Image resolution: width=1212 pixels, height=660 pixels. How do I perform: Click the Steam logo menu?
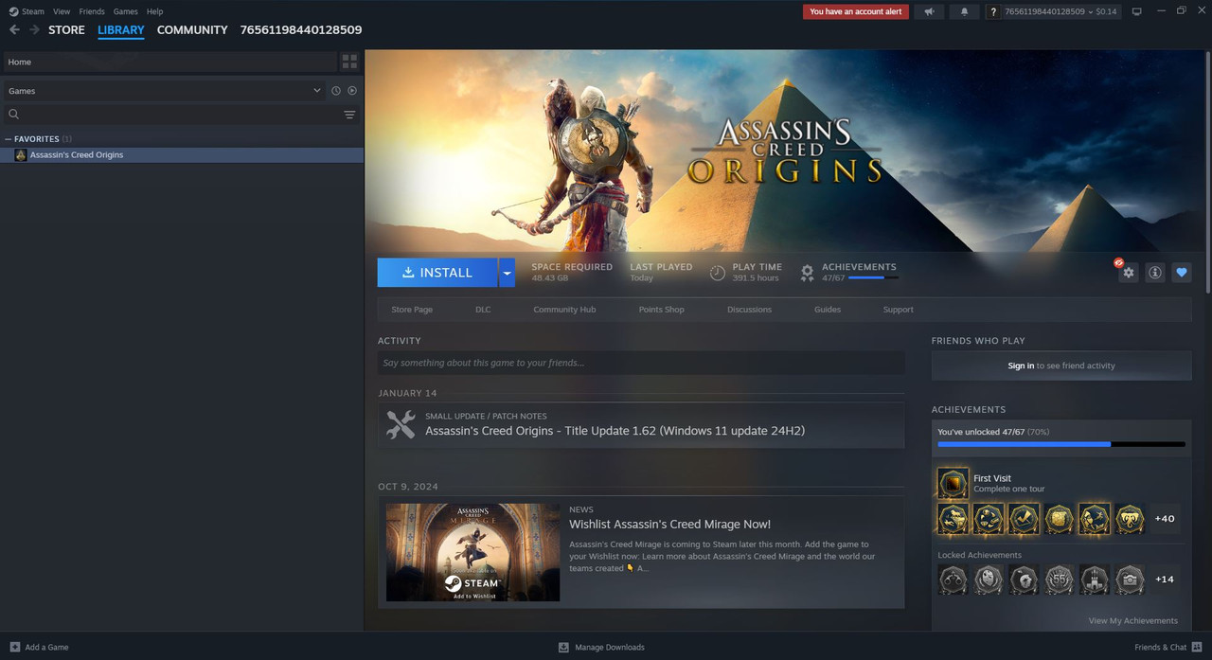pos(27,11)
